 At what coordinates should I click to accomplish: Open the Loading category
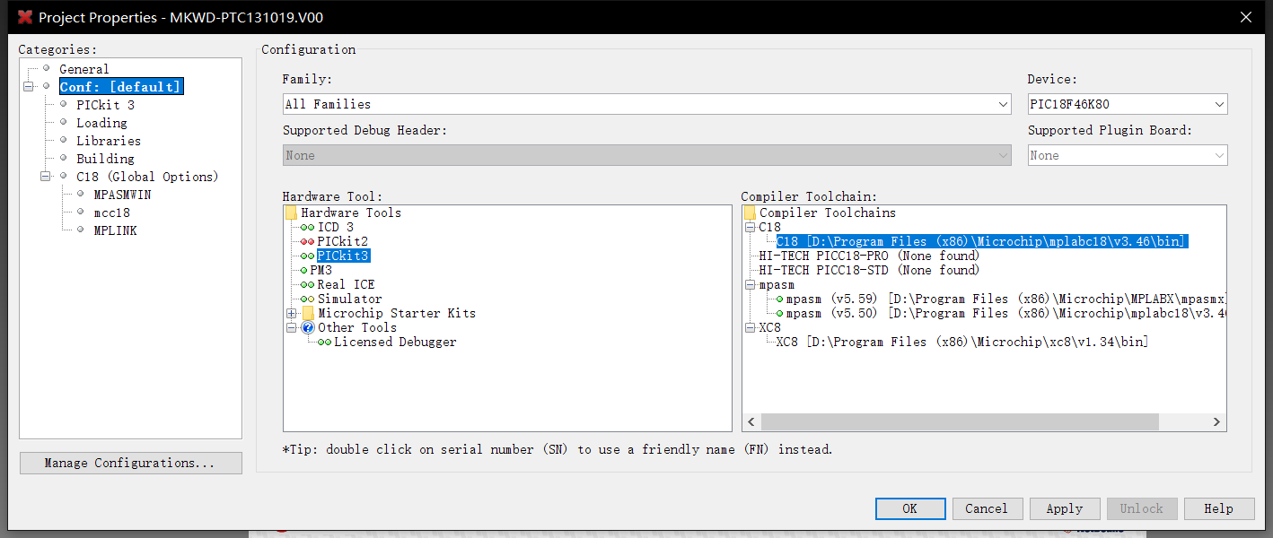pos(101,123)
